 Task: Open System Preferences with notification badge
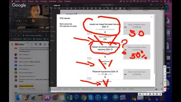tap(55, 97)
